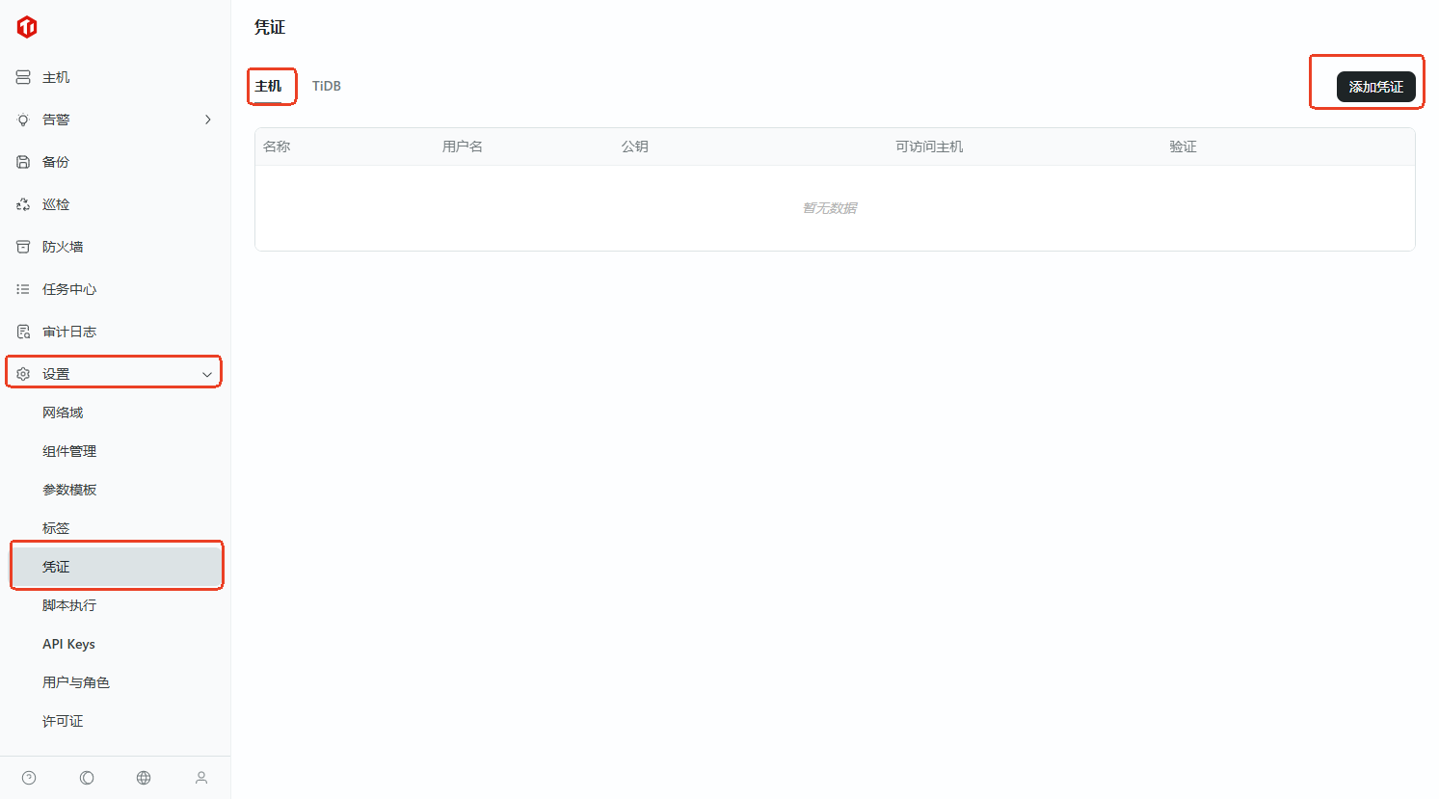This screenshot has height=799, width=1439.
Task: Click the 主机 server icon in sidebar
Action: (23, 77)
